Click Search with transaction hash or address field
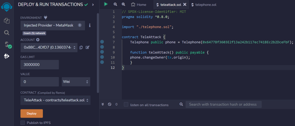Viewport: 295px width, 126px height. [x=224, y=105]
